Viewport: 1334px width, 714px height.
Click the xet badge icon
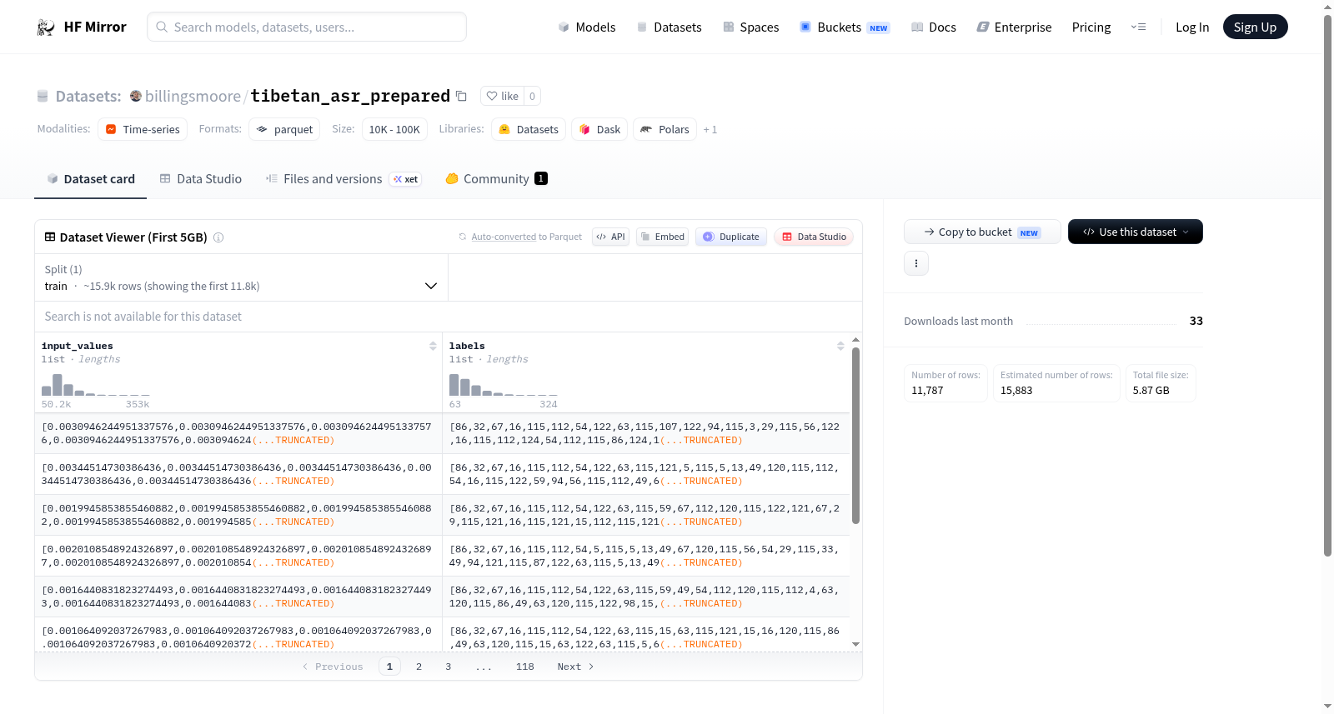point(405,179)
